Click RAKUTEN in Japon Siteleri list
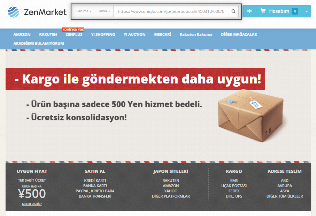 coord(171,181)
